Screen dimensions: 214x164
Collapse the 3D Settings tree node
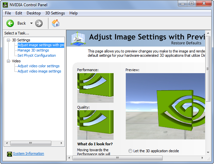(x=9, y=40)
